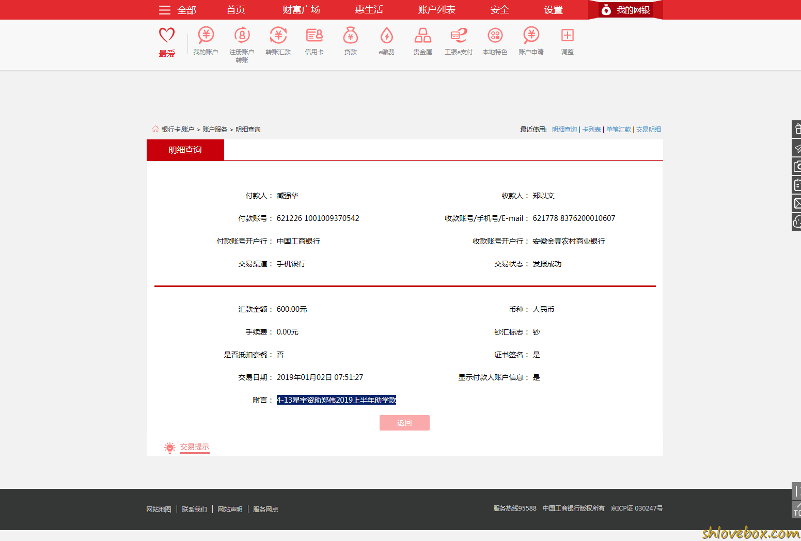Open 财富广场 in top navigation
Image resolution: width=801 pixels, height=541 pixels.
[x=301, y=10]
